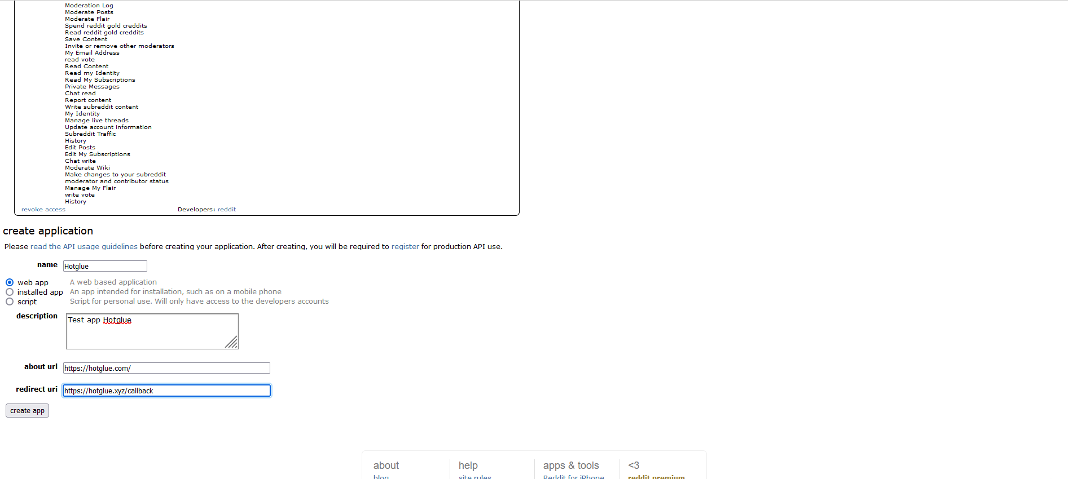Click the script radio label text
The height and width of the screenshot is (479, 1068).
[x=27, y=301]
